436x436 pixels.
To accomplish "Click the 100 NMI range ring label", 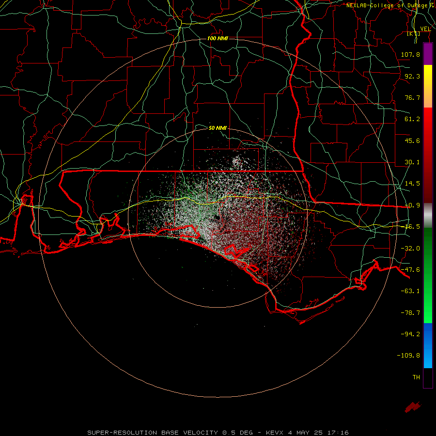I will pos(218,38).
